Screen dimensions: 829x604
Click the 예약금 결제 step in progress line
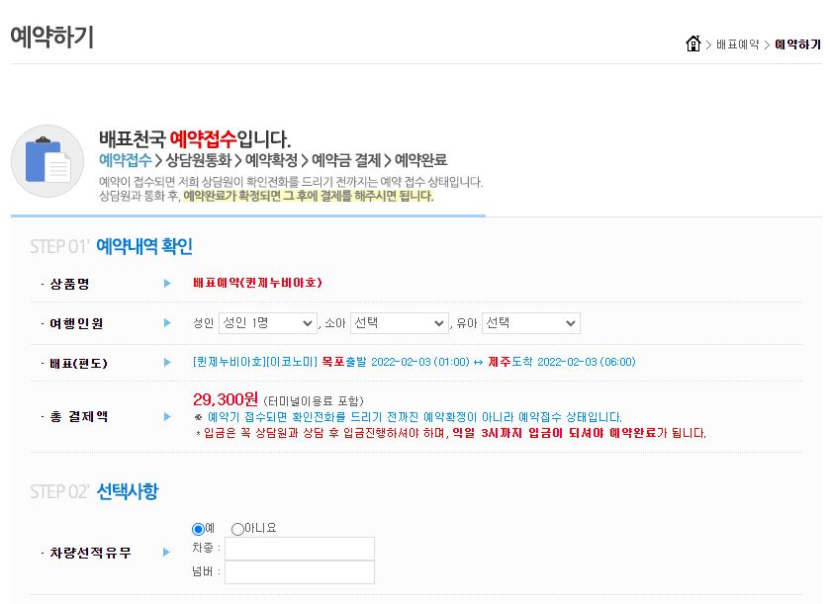346,159
